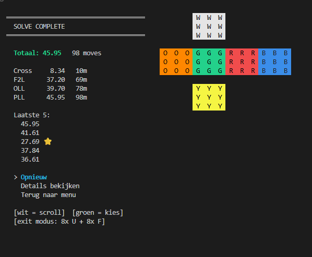Click the green G cube face
This screenshot has height=257, width=312.
click(209, 62)
